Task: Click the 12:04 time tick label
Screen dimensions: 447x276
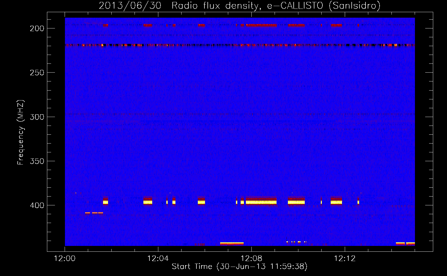Action: 158,259
